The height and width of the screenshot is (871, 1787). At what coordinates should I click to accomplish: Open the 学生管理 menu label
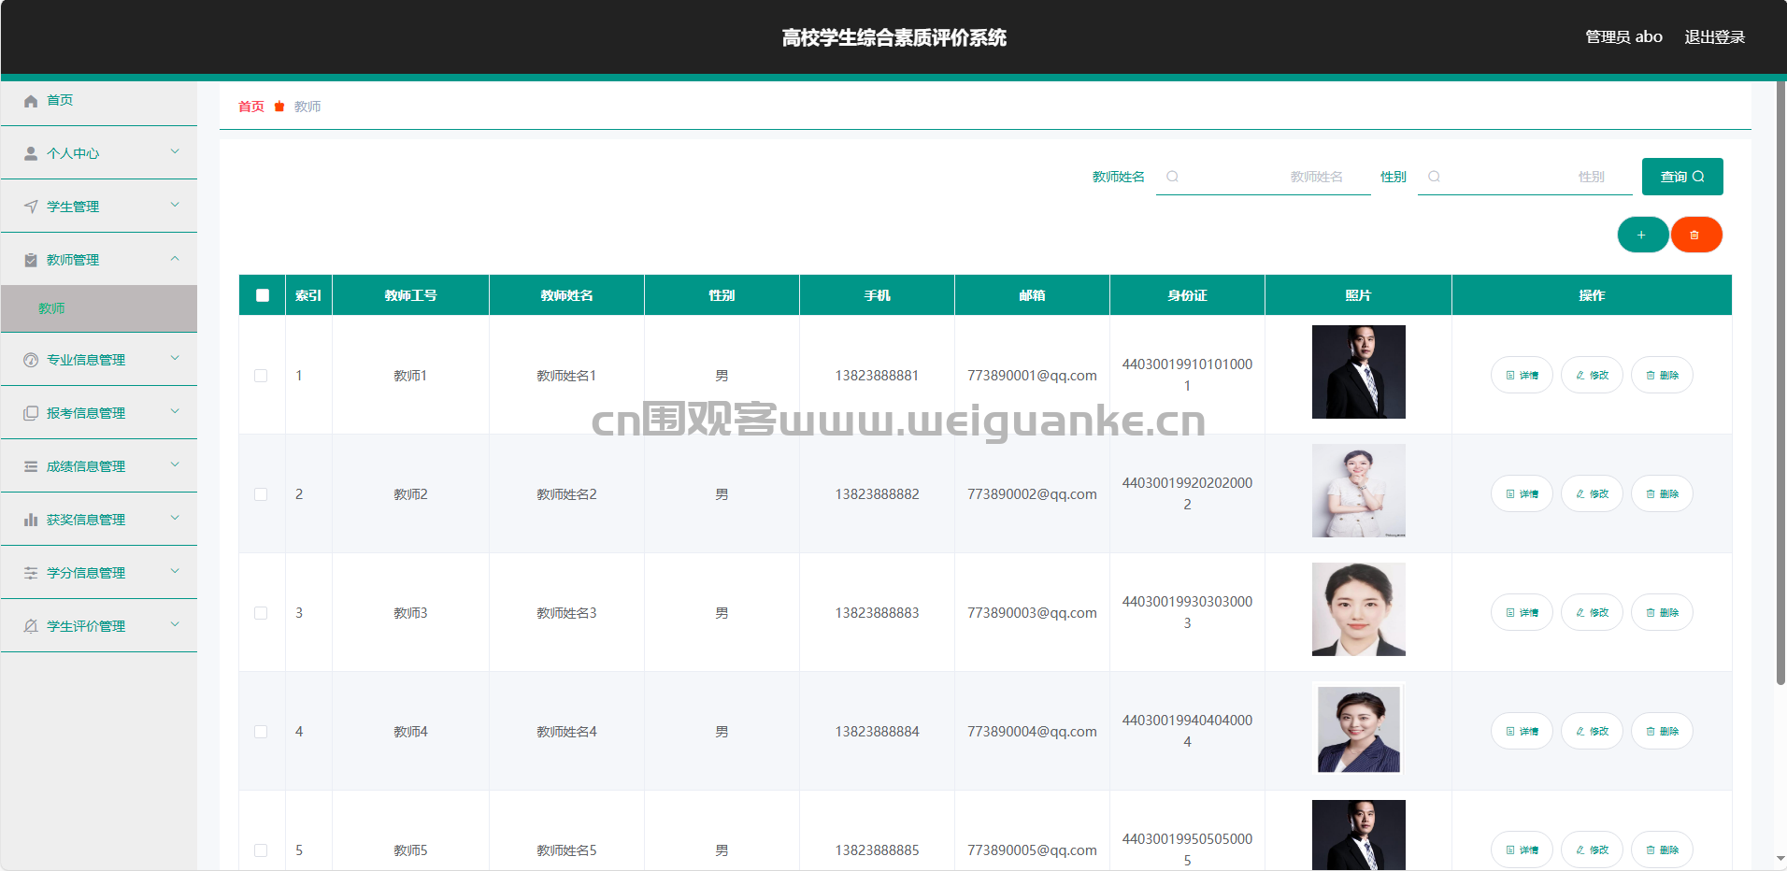(73, 207)
